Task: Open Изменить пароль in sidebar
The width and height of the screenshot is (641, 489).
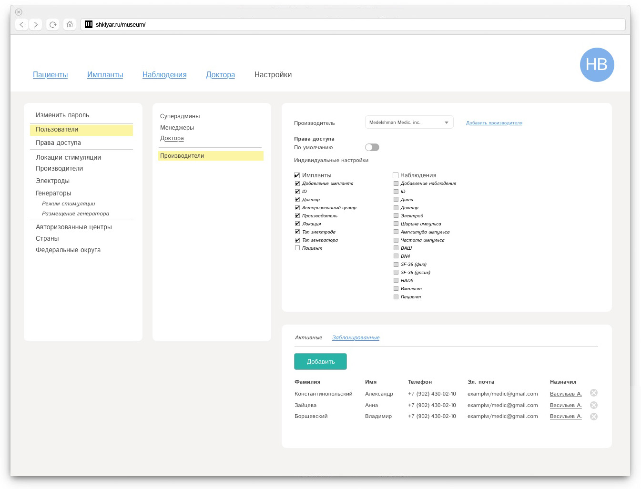Action: 62,115
